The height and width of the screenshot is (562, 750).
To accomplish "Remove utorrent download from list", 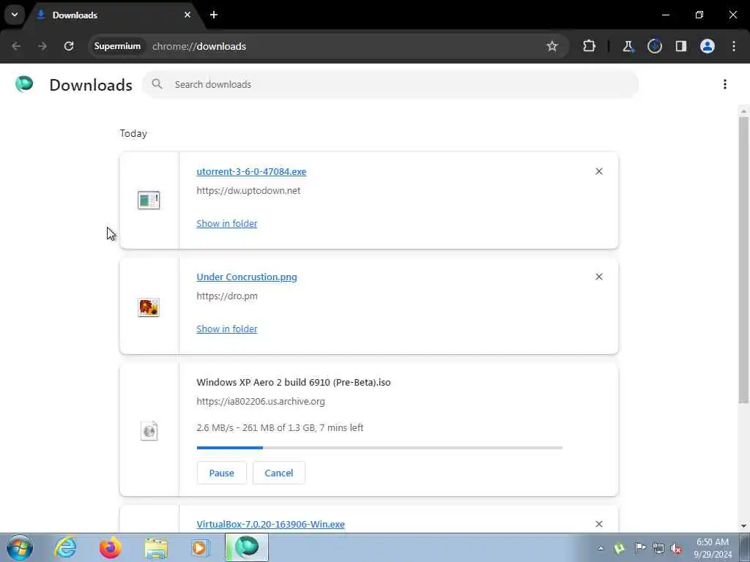I will click(x=599, y=171).
